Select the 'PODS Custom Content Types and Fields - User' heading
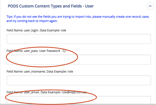 (x=51, y=6)
